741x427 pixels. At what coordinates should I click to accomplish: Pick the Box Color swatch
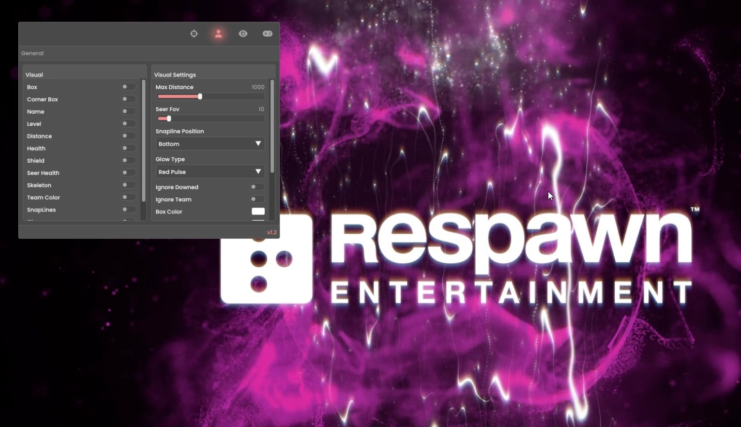(258, 211)
